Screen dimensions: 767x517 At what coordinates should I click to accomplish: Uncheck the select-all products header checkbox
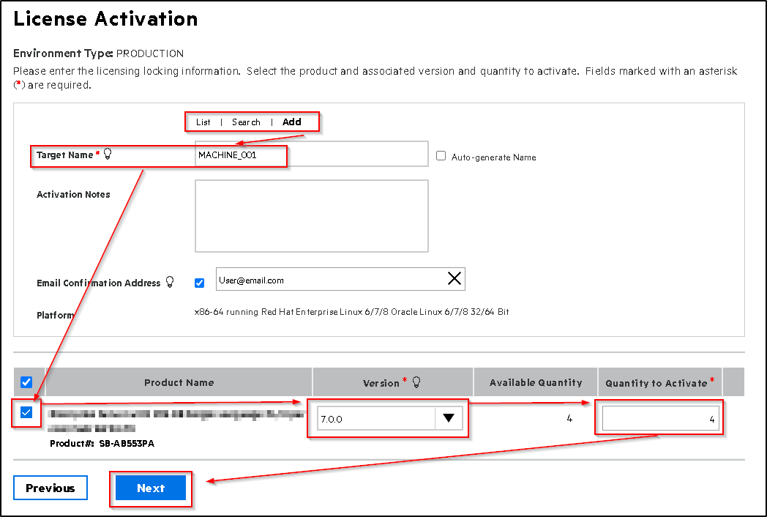[26, 382]
